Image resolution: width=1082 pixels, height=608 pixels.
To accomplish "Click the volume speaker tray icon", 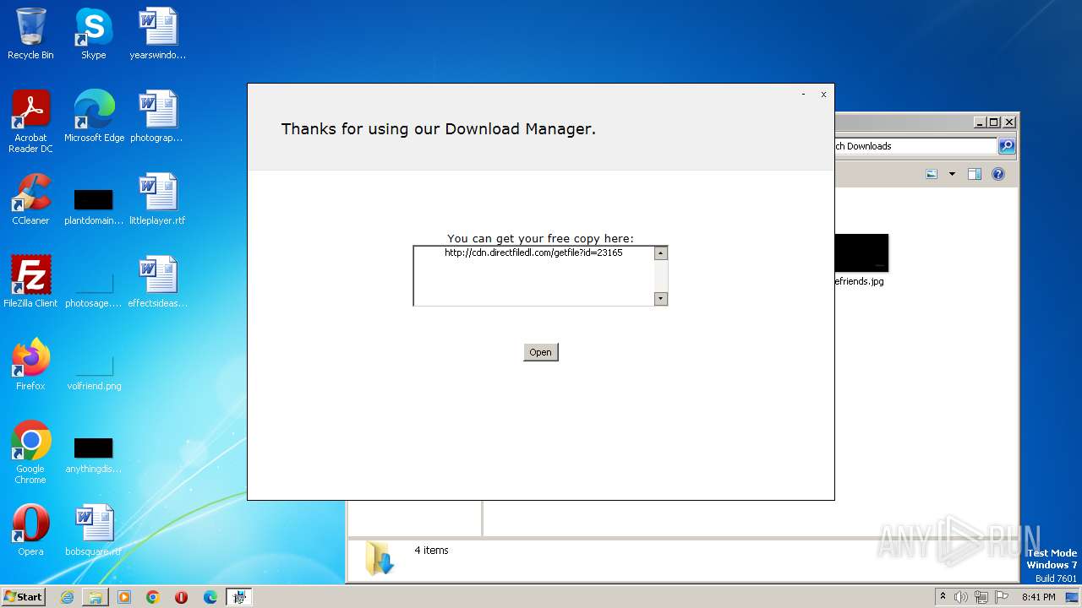I will click(961, 597).
